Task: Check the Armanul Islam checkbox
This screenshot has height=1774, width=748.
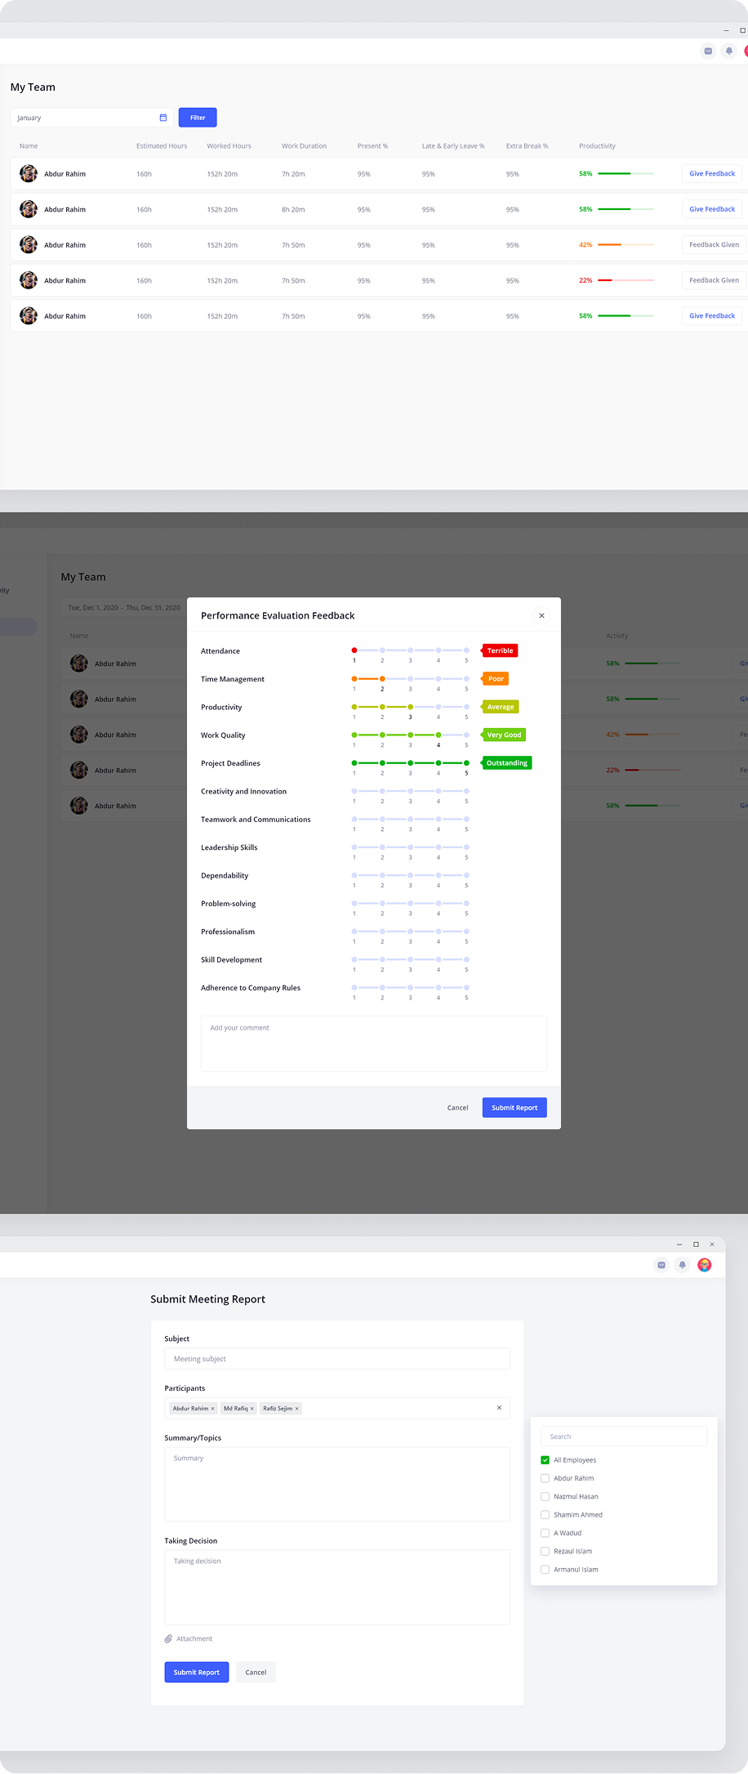Action: pyautogui.click(x=545, y=1570)
